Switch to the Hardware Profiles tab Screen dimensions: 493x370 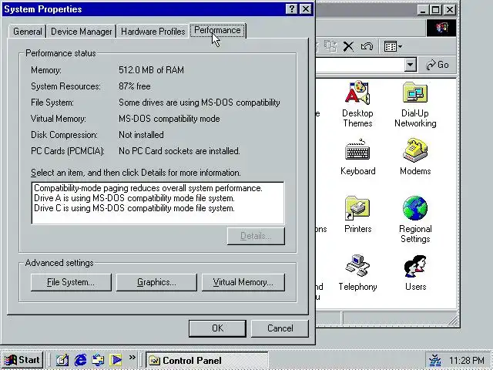(x=153, y=32)
